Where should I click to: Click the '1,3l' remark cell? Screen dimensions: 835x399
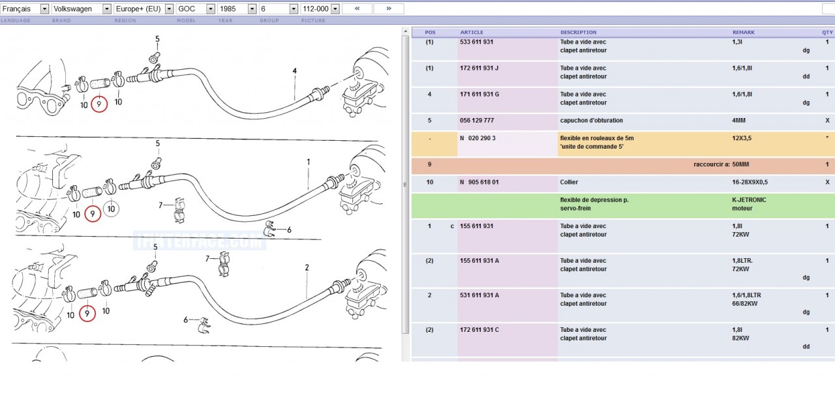[x=736, y=42]
